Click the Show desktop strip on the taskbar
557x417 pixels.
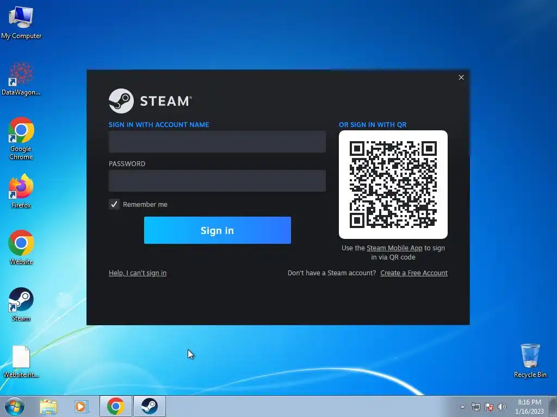(553, 406)
